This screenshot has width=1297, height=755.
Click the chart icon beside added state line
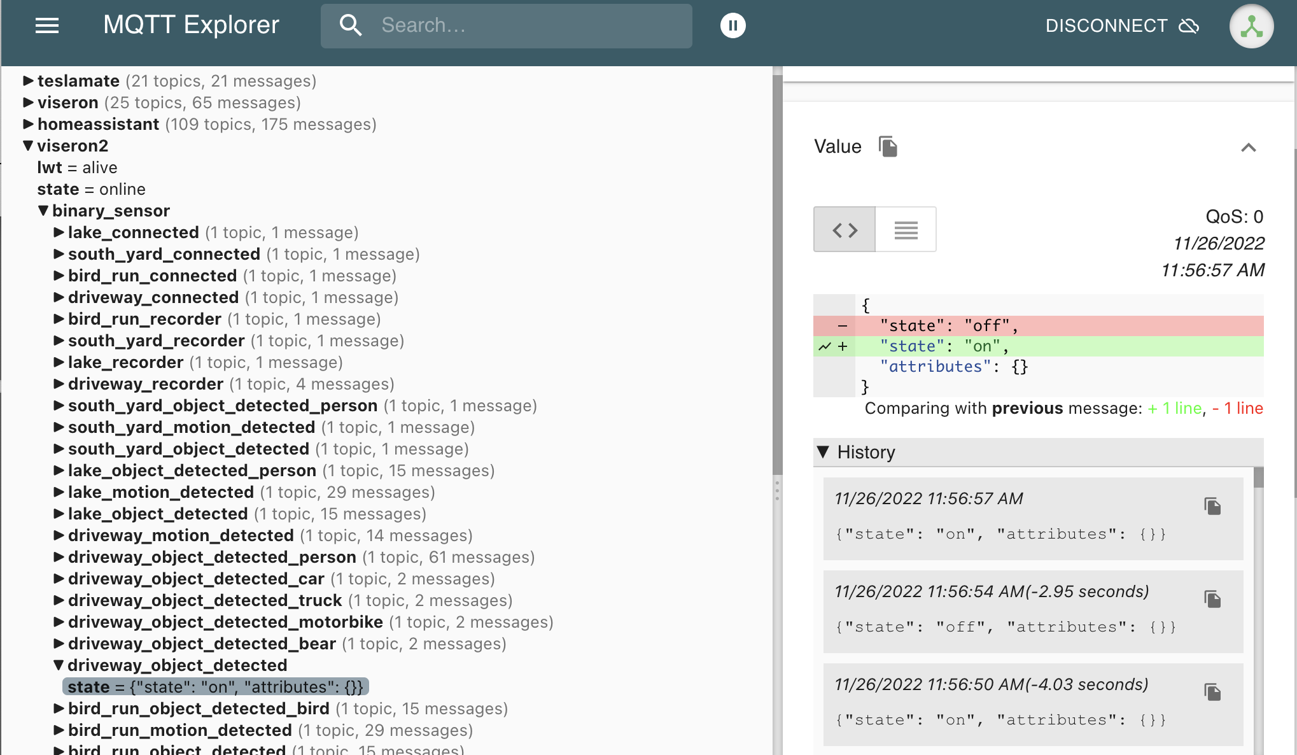825,346
